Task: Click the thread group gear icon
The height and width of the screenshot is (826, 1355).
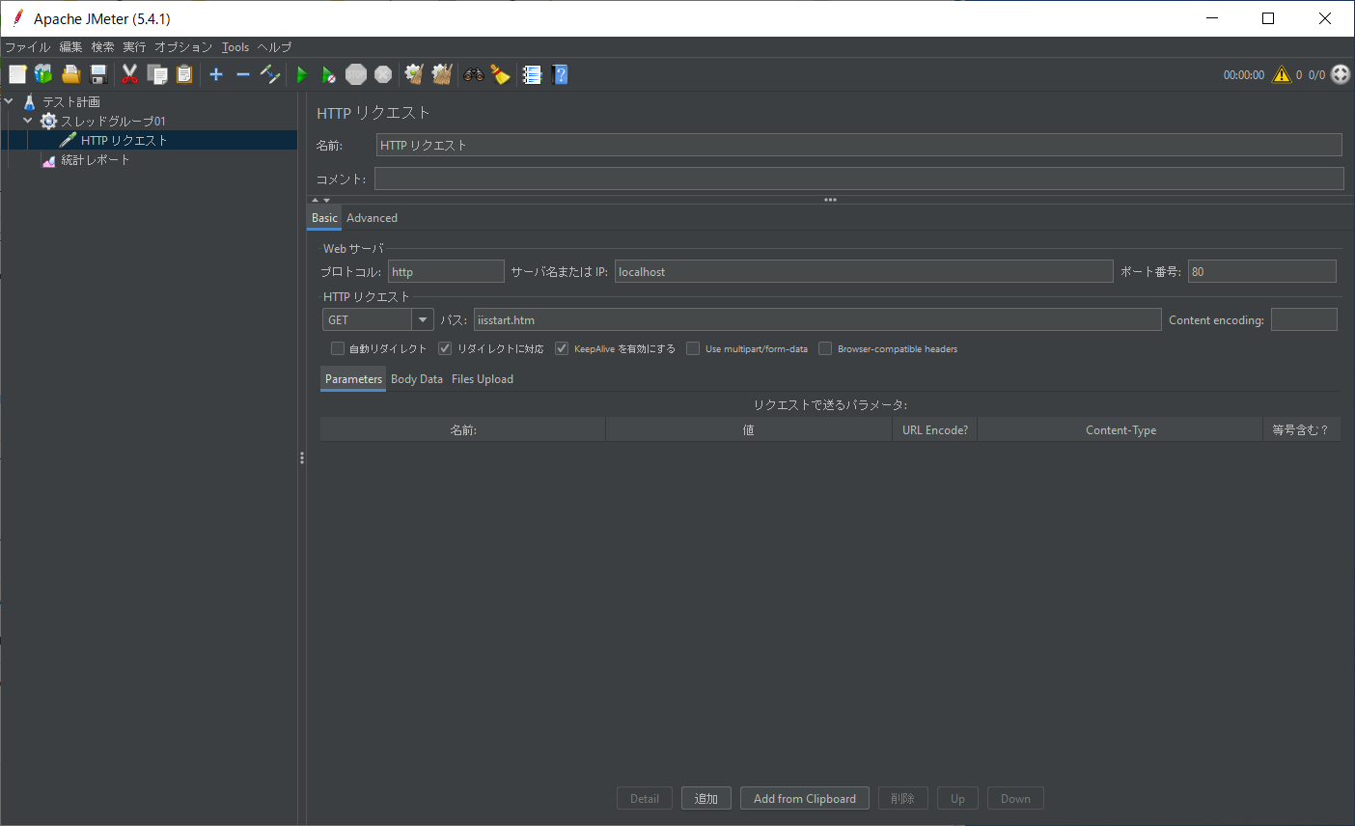Action: (48, 121)
